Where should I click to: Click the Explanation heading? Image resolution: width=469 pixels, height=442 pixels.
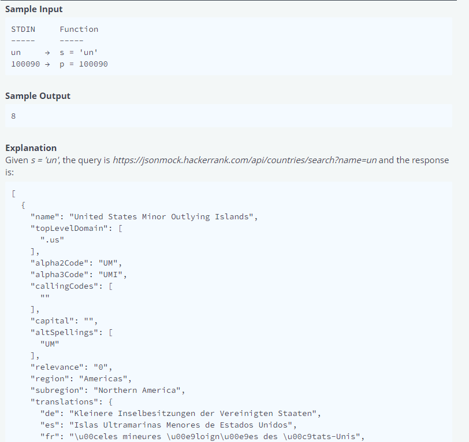point(31,148)
